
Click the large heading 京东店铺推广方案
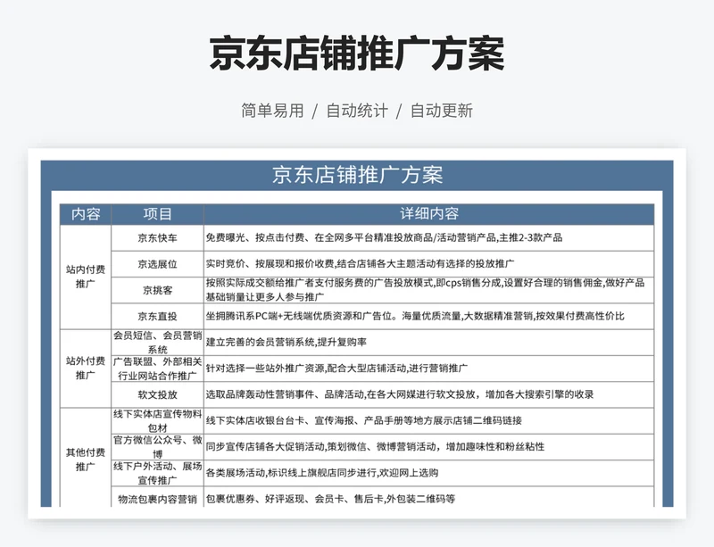[357, 54]
